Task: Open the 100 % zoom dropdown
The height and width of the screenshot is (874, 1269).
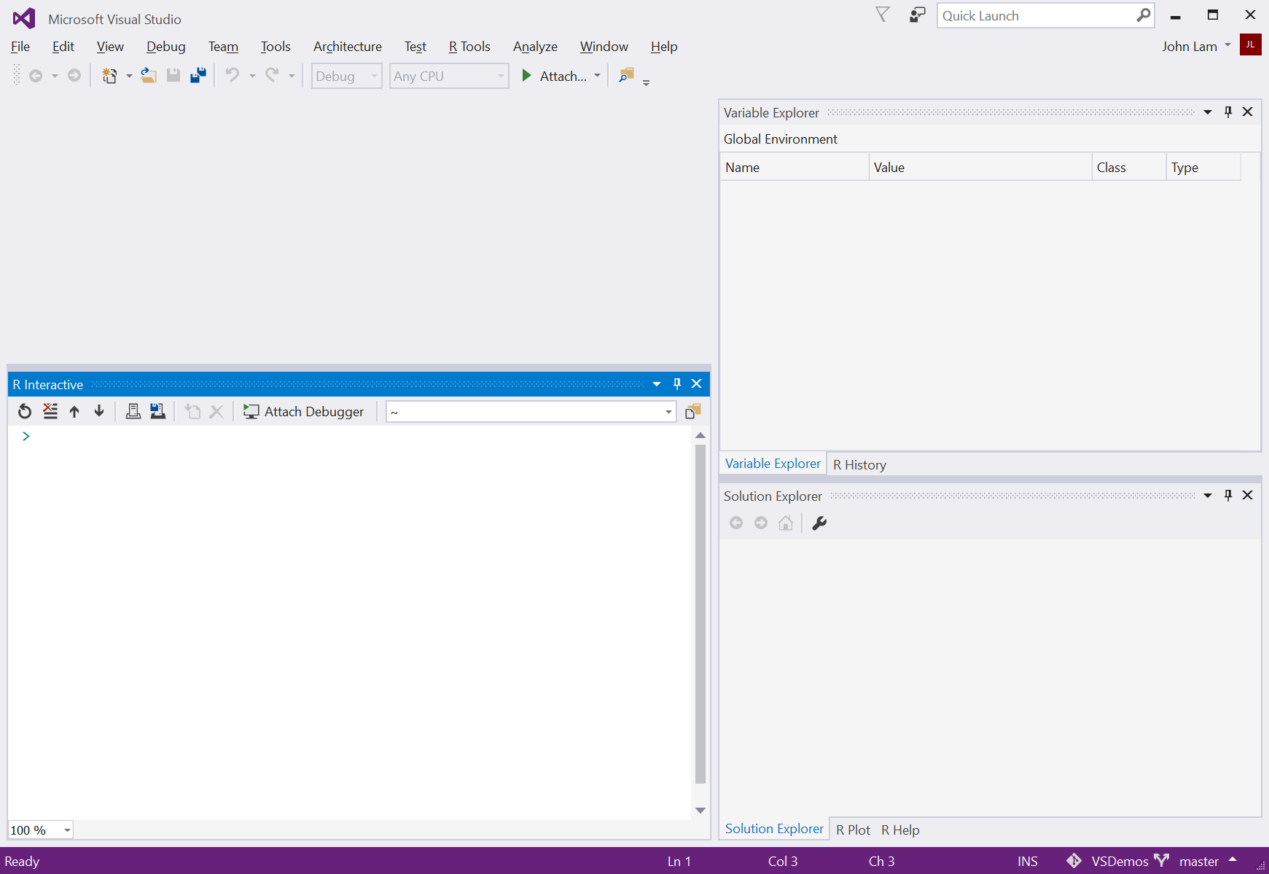Action: (41, 830)
